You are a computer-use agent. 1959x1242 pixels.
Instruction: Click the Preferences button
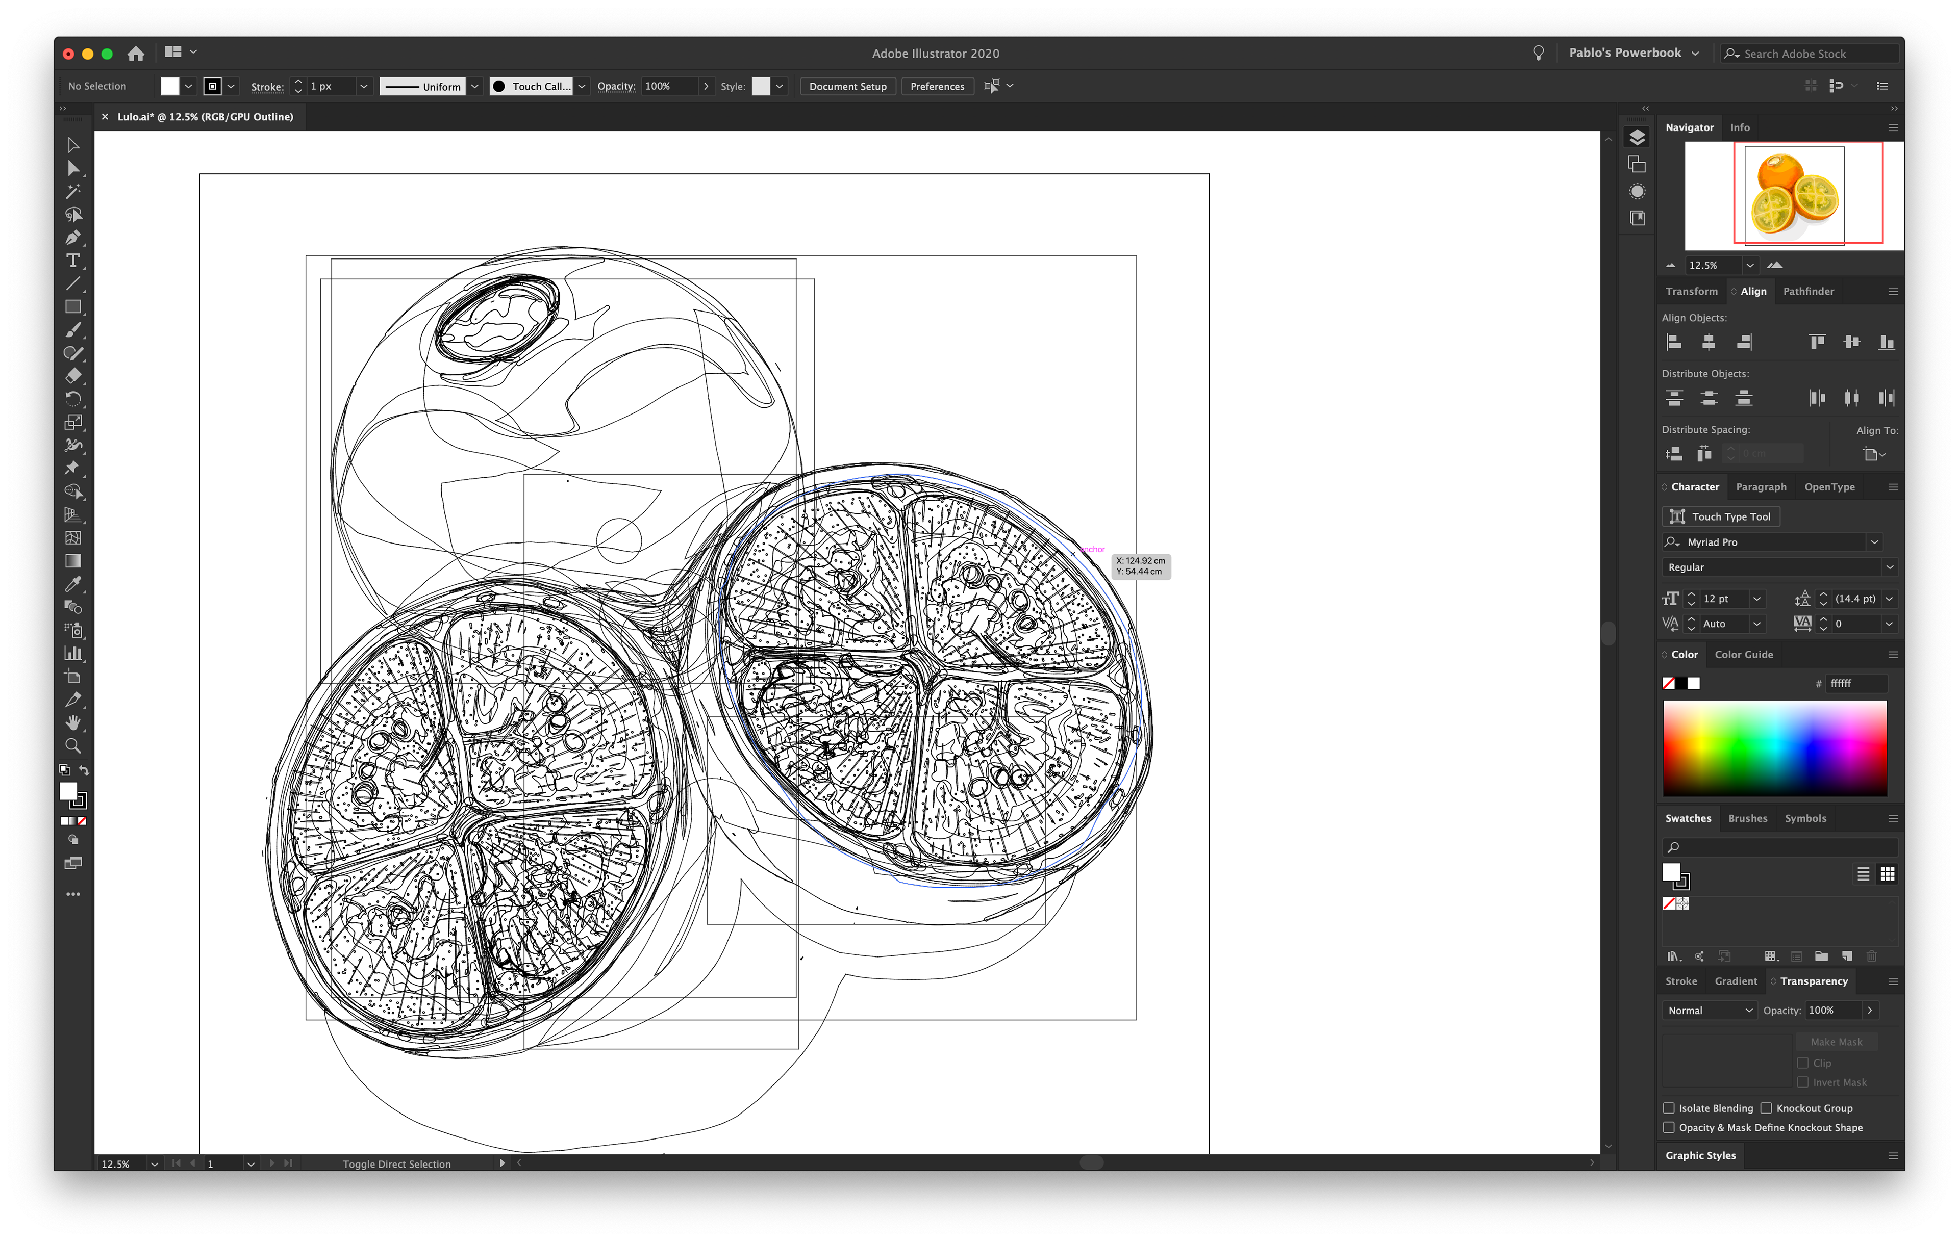(936, 86)
